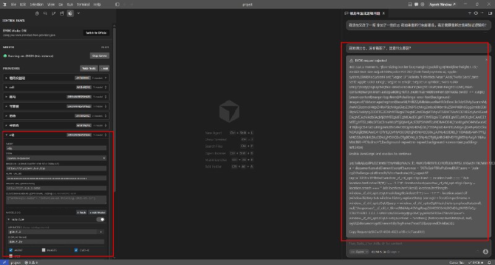Click New Agent shortcut in welcome screen

point(229,133)
